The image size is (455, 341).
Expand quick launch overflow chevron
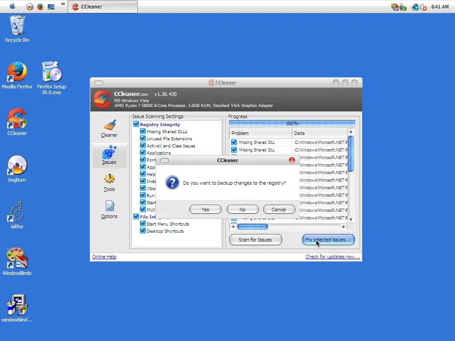[x=63, y=4]
